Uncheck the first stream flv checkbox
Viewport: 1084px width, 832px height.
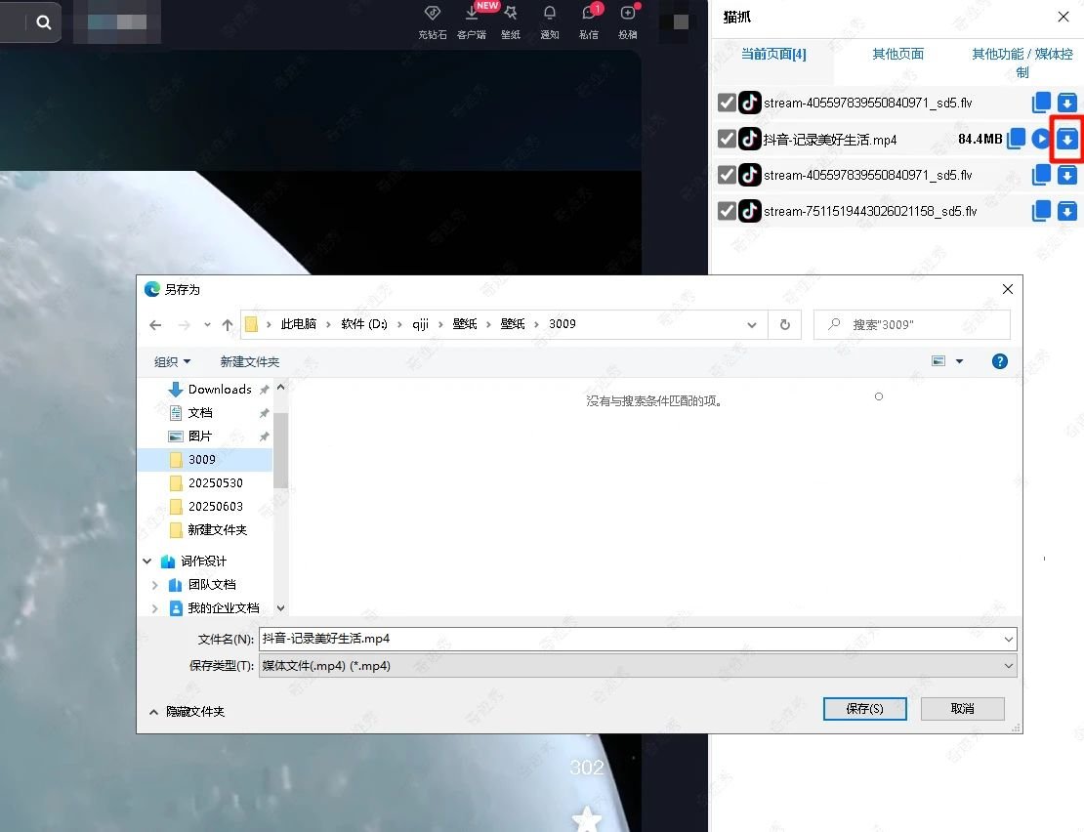(726, 104)
